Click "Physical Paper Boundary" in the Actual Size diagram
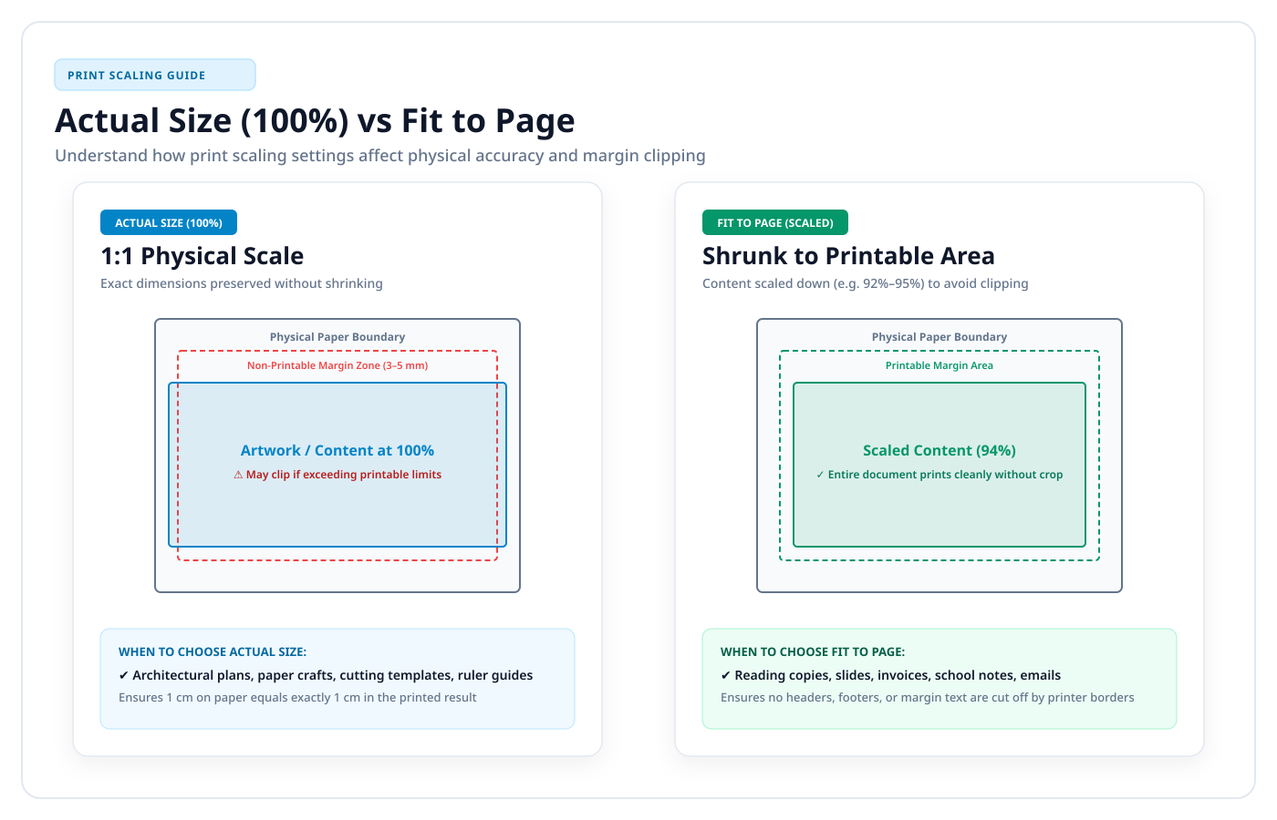1277x820 pixels. (337, 337)
